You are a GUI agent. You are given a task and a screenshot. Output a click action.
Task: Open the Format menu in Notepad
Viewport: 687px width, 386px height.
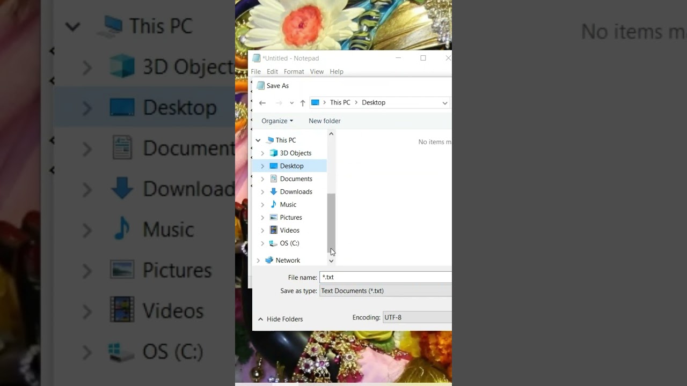pos(294,72)
